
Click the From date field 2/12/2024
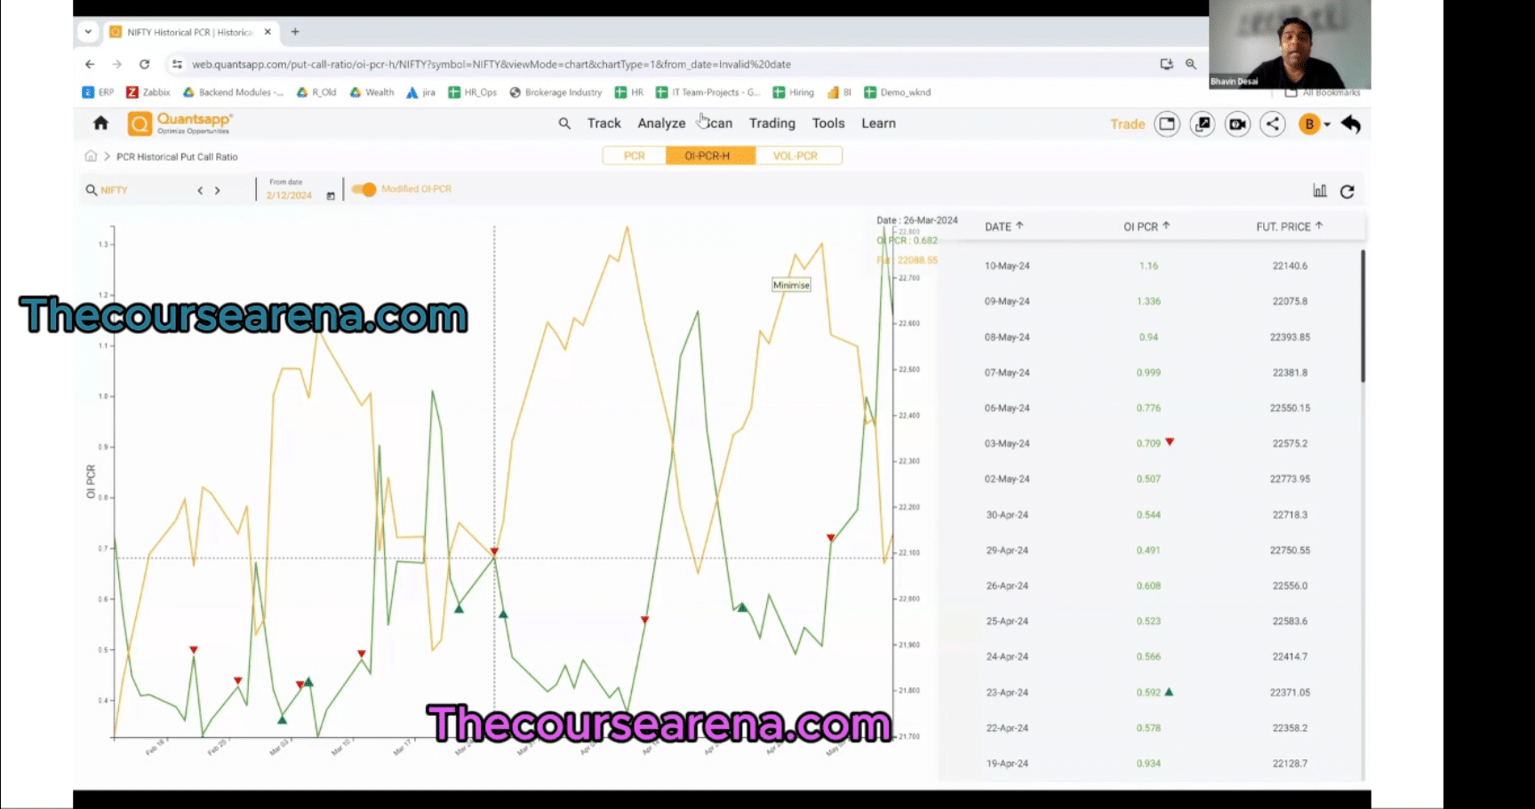pyautogui.click(x=289, y=195)
